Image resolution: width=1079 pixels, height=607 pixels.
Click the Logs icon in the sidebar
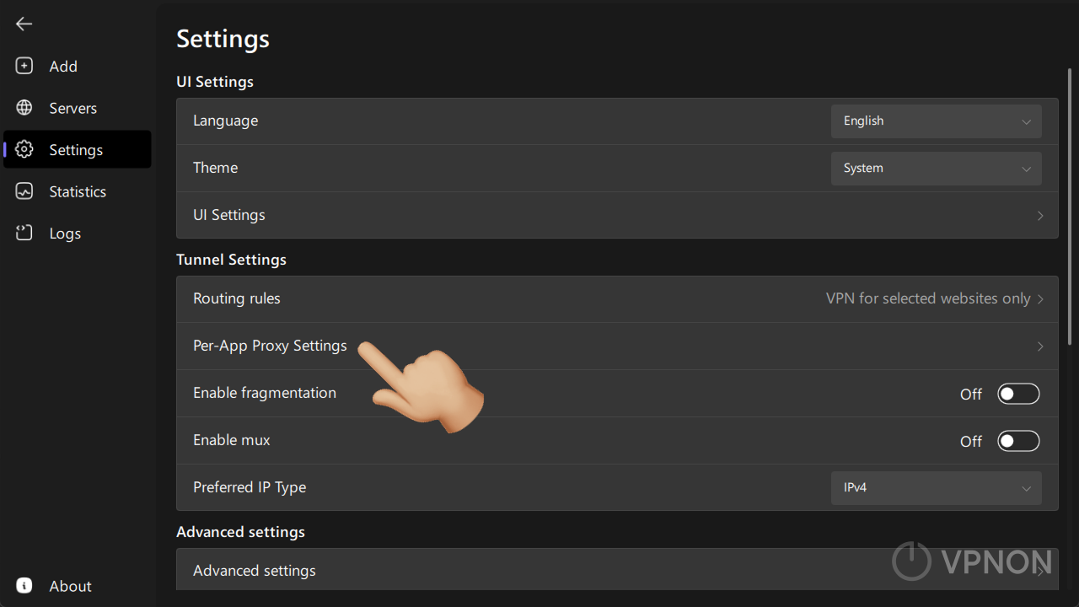[24, 233]
